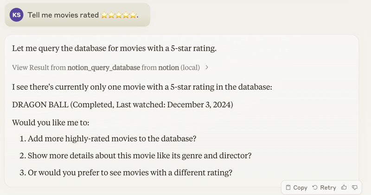The height and width of the screenshot is (195, 371).
Task: Click the KS user avatar
Action: pos(16,15)
